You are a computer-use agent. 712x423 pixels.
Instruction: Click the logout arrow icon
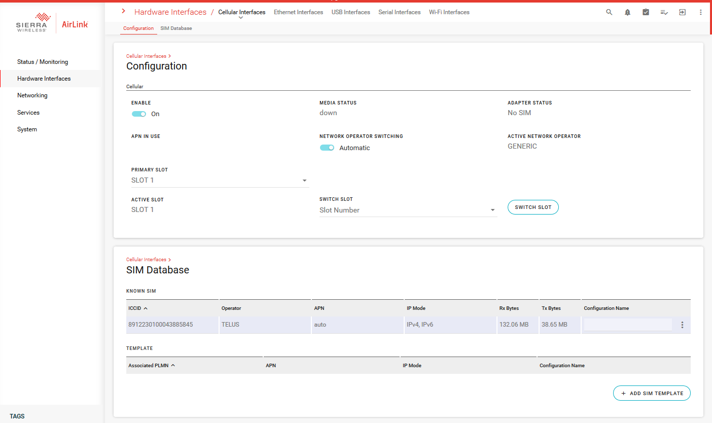coord(682,12)
